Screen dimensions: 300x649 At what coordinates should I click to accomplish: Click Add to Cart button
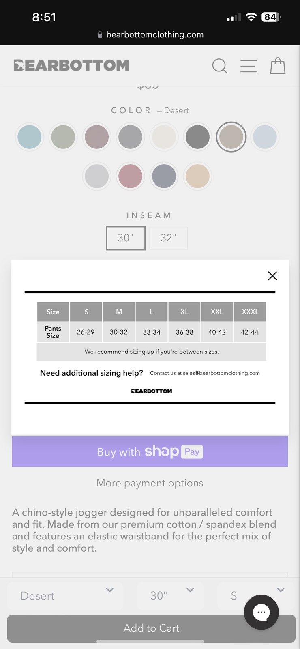click(151, 628)
